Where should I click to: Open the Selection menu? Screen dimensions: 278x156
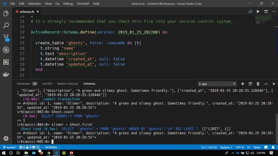34,3
